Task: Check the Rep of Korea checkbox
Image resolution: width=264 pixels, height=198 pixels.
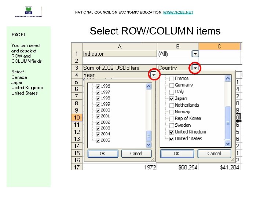Action: coord(172,119)
